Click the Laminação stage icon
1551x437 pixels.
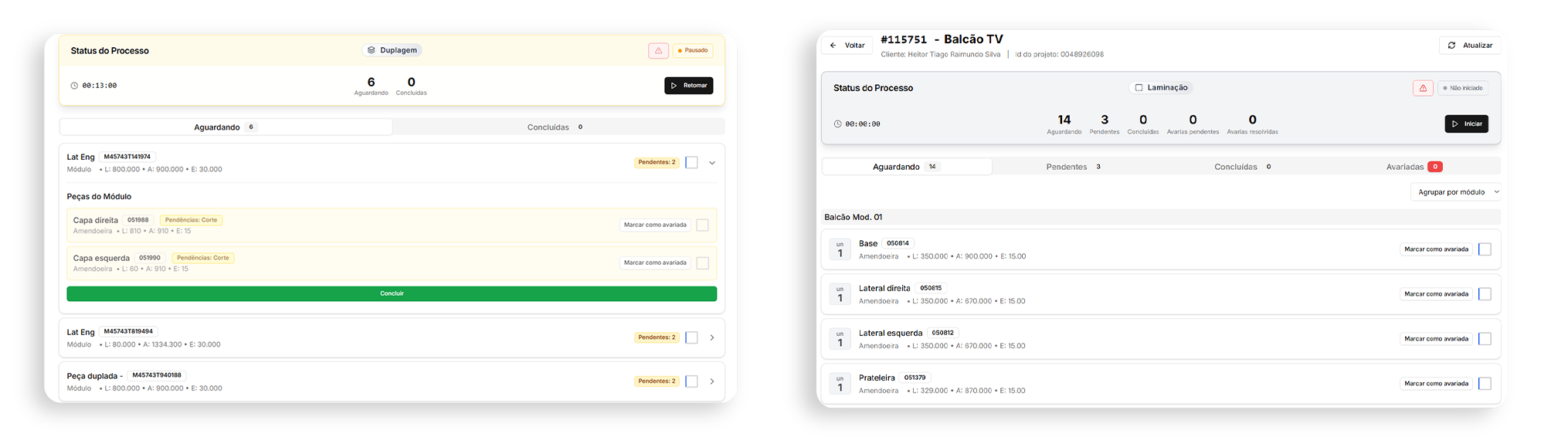point(1139,88)
